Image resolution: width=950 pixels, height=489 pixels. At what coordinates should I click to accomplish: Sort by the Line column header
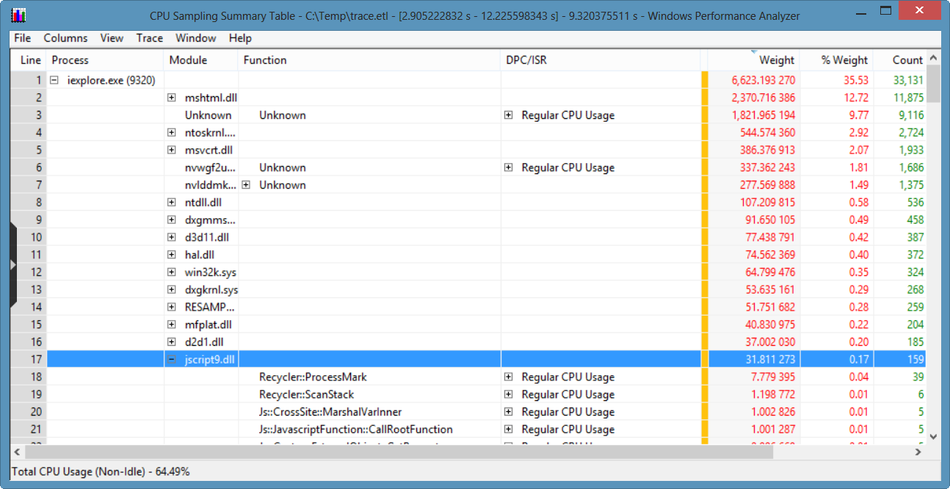point(29,60)
